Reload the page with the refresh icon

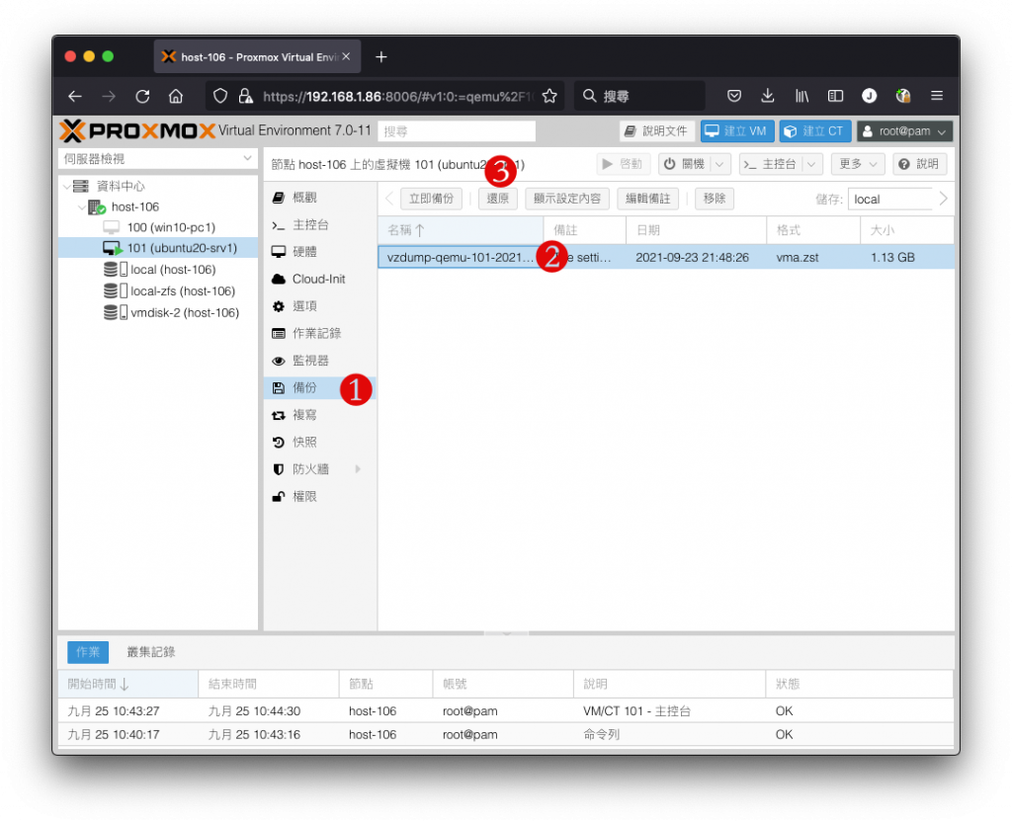point(142,97)
